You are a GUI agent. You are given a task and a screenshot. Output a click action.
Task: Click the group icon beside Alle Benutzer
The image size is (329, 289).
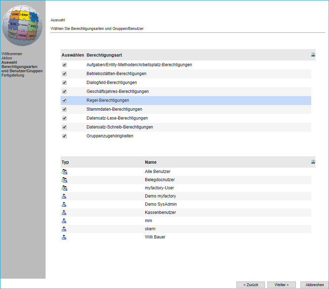click(64, 172)
